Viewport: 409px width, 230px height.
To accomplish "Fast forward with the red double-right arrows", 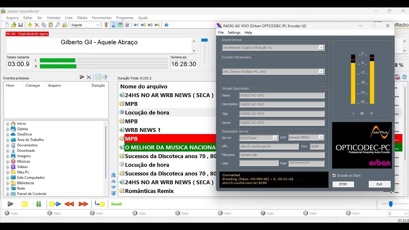I will click(83, 204).
